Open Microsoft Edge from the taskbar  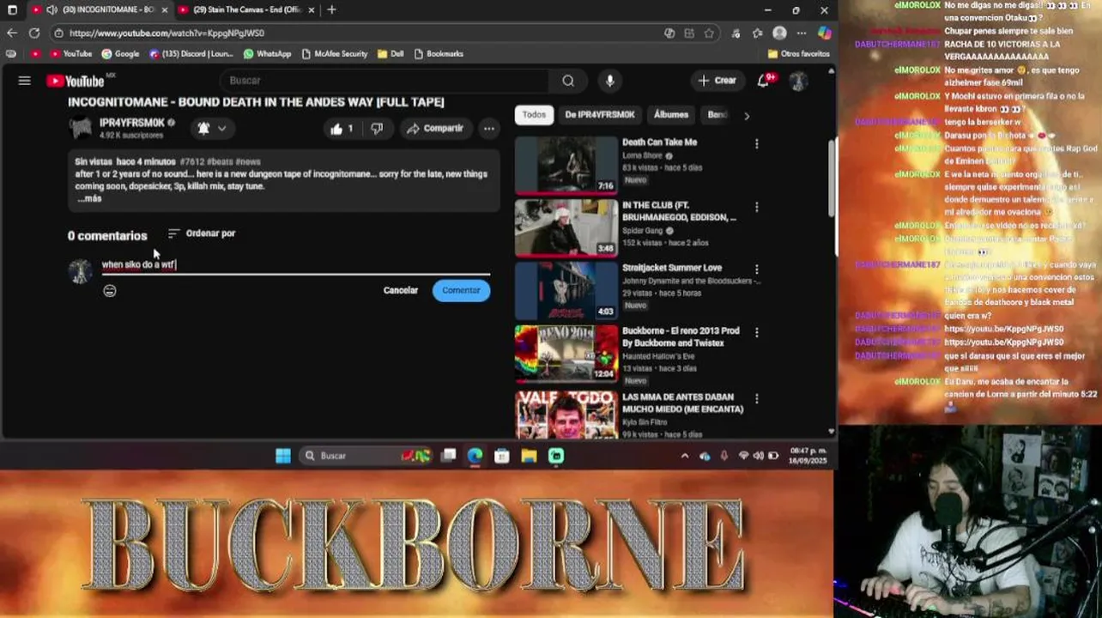(x=475, y=456)
